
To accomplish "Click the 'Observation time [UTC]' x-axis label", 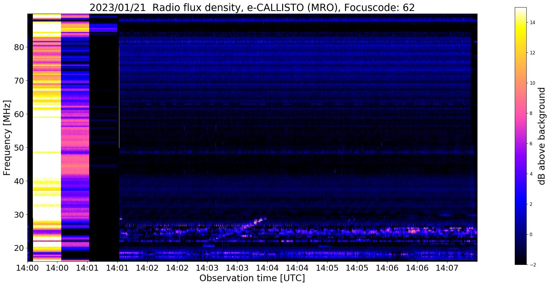I will coord(252,278).
